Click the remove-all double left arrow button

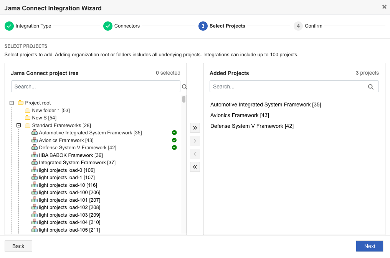tap(195, 167)
